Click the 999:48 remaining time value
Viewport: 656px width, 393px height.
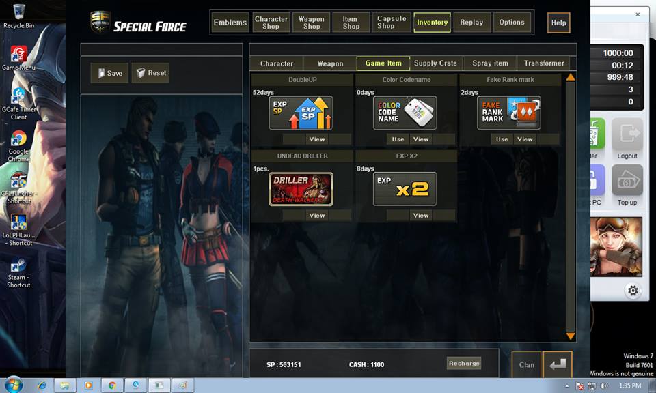point(620,77)
